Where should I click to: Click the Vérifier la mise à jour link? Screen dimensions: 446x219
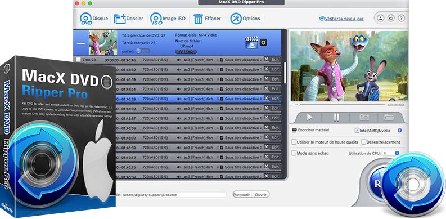(341, 19)
